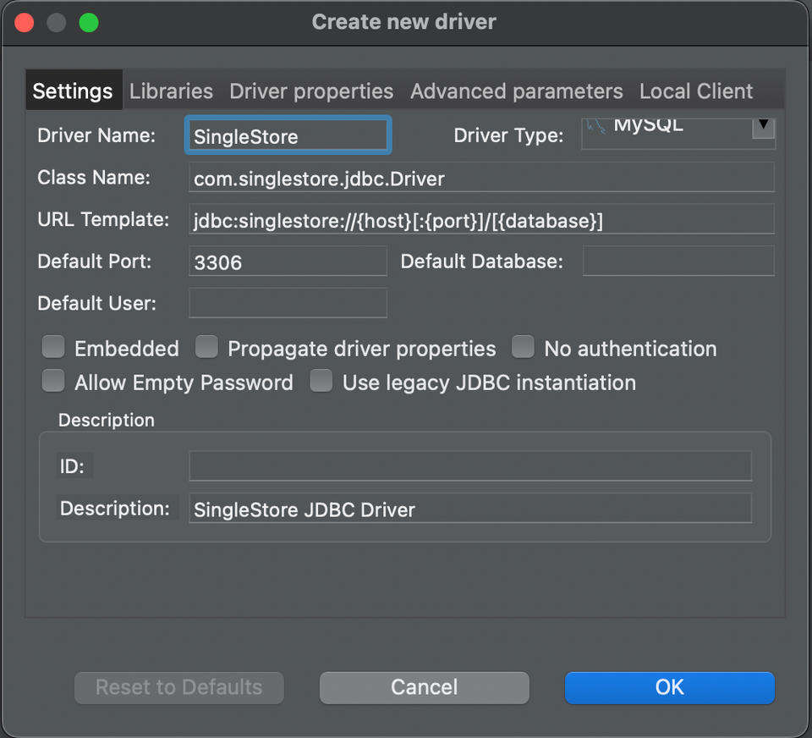Enable Use legacy JDBC instantiation

click(x=321, y=381)
